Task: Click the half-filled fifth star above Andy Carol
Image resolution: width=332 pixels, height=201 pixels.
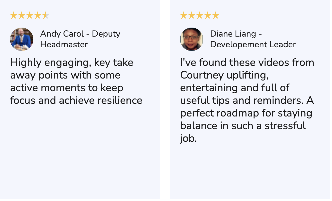Action: [x=46, y=15]
